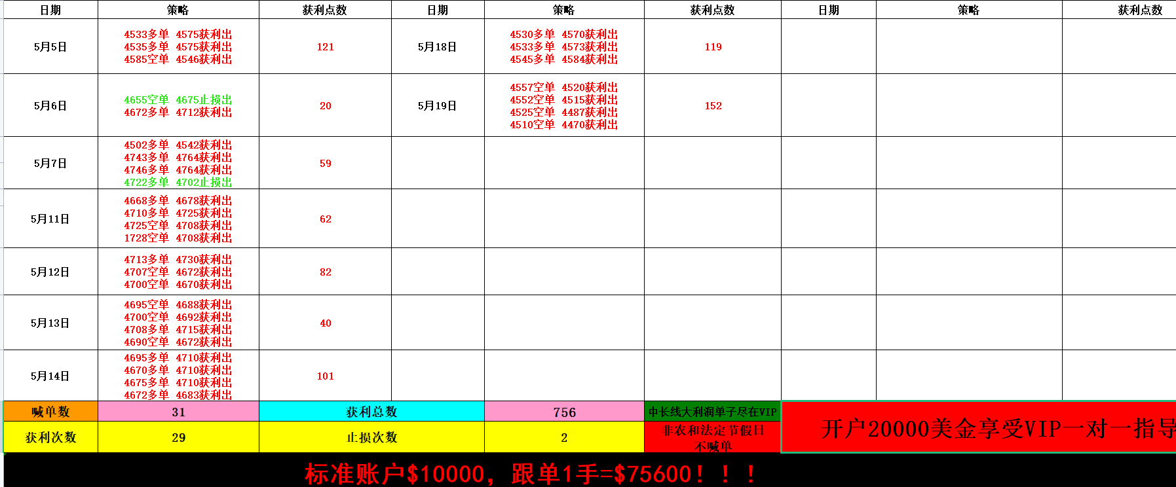1176x487 pixels.
Task: Select strategy line 4545多单 4584获利出
Action: [x=564, y=59]
